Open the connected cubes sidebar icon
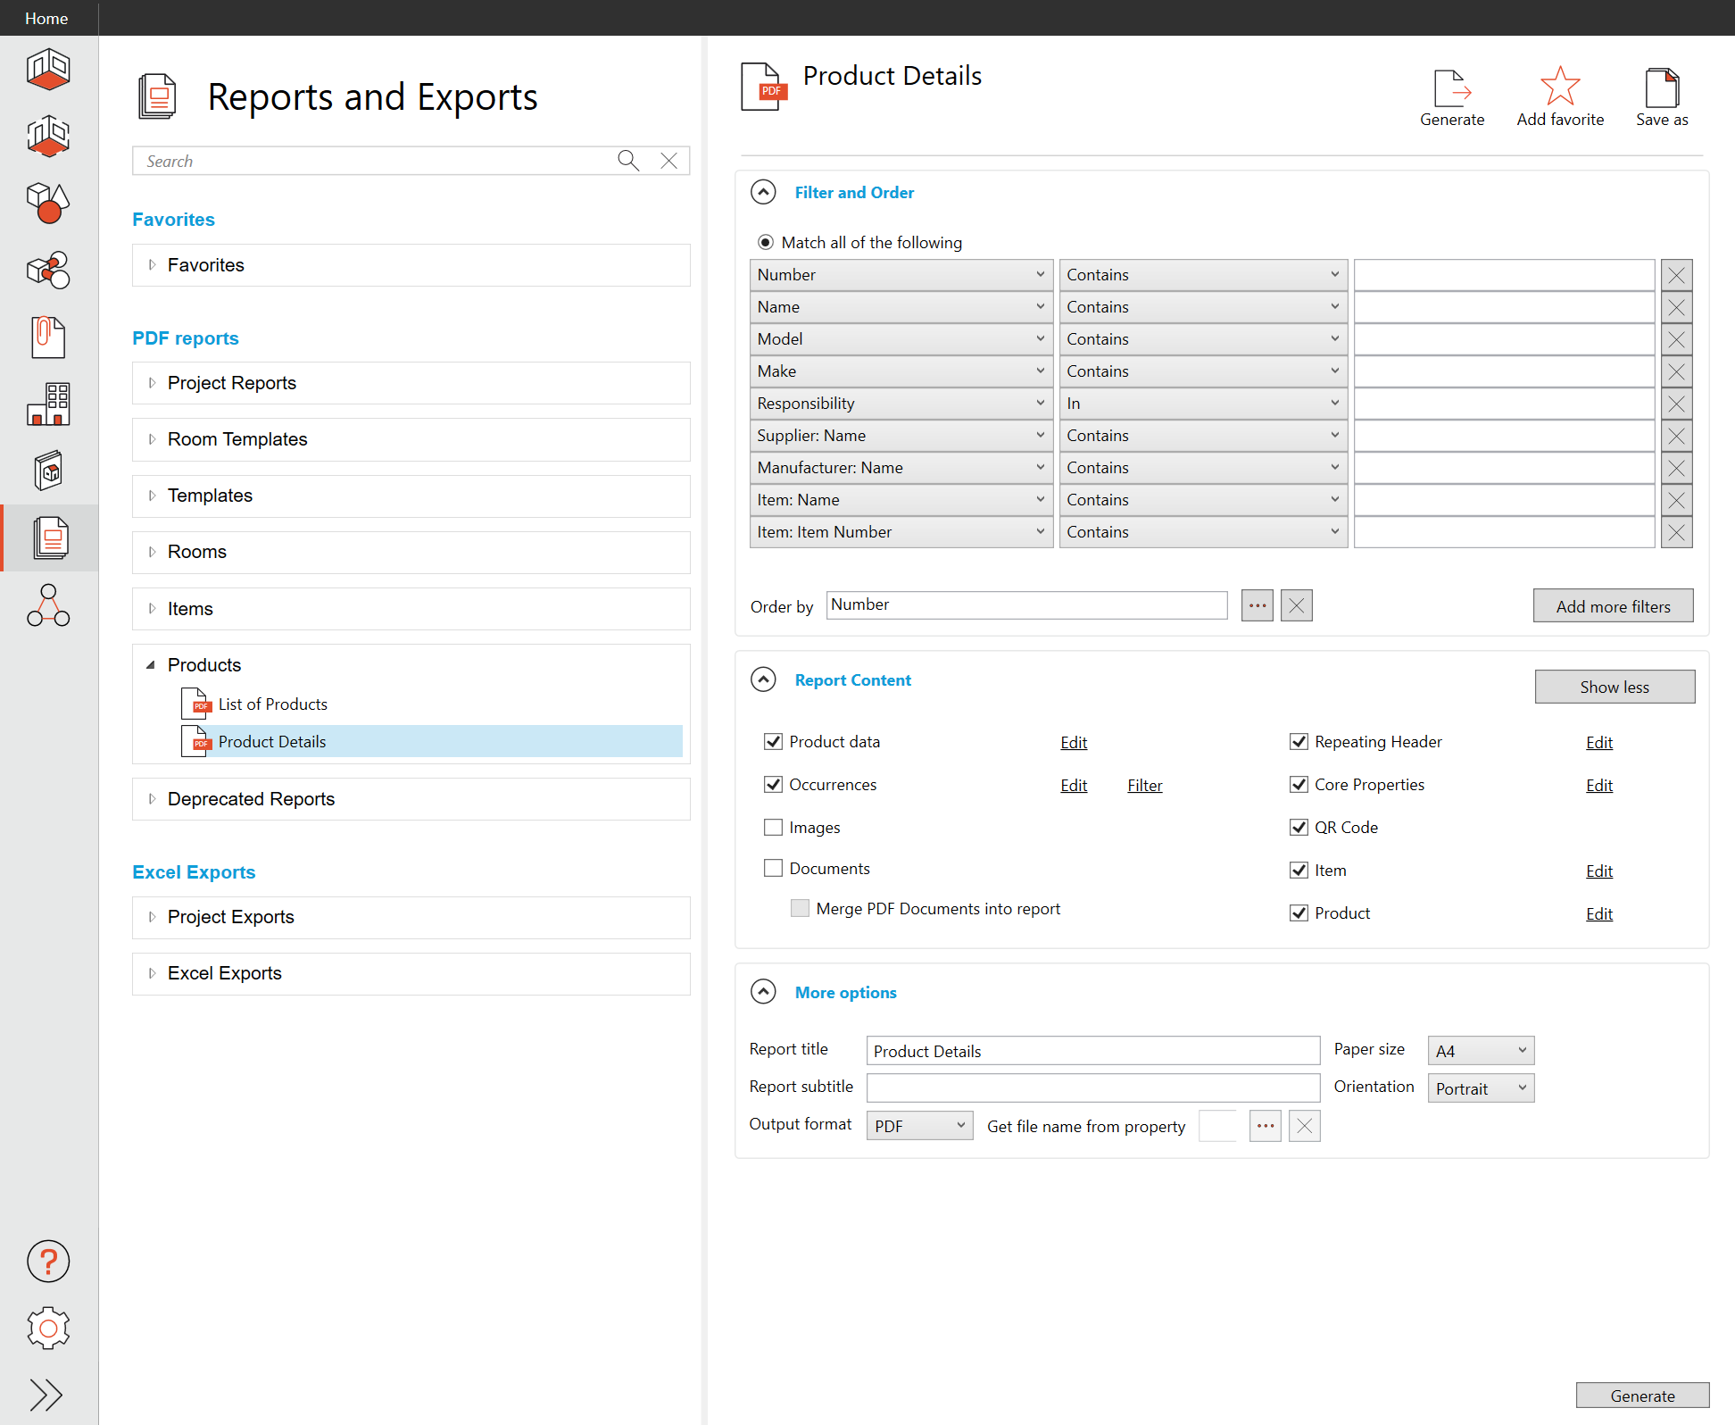 point(48,270)
